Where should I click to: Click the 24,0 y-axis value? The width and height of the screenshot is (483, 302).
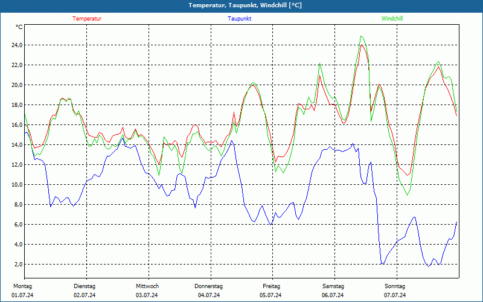(x=17, y=45)
